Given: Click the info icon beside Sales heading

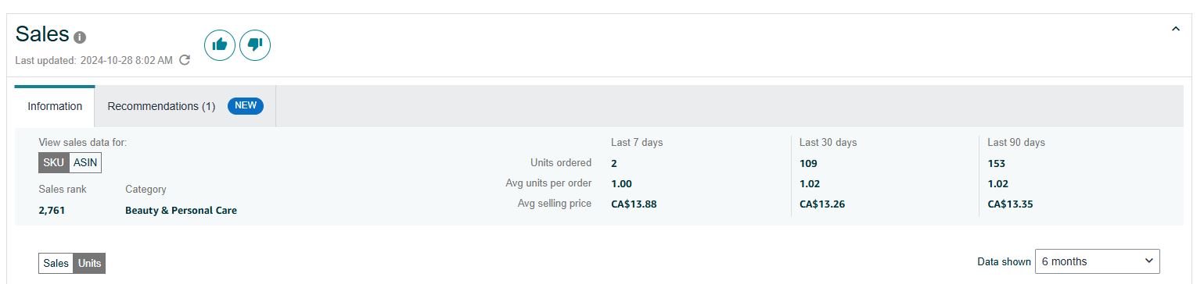Looking at the screenshot, I should [80, 37].
